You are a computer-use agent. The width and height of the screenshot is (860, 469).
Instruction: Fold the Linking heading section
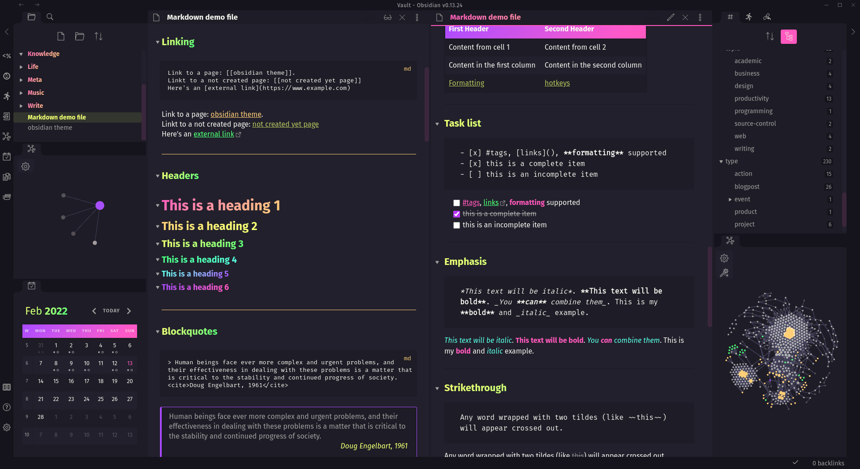pyautogui.click(x=158, y=42)
